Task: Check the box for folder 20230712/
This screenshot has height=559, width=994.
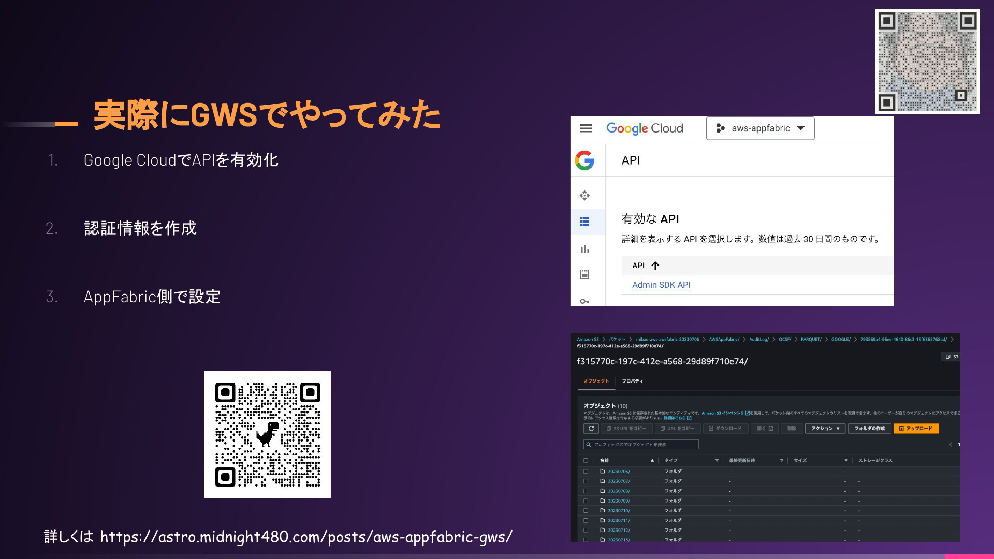Action: (586, 530)
